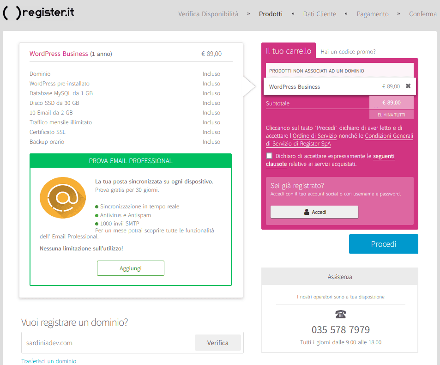The image size is (440, 365).
Task: Click the Conferma step
Action: pos(422,14)
